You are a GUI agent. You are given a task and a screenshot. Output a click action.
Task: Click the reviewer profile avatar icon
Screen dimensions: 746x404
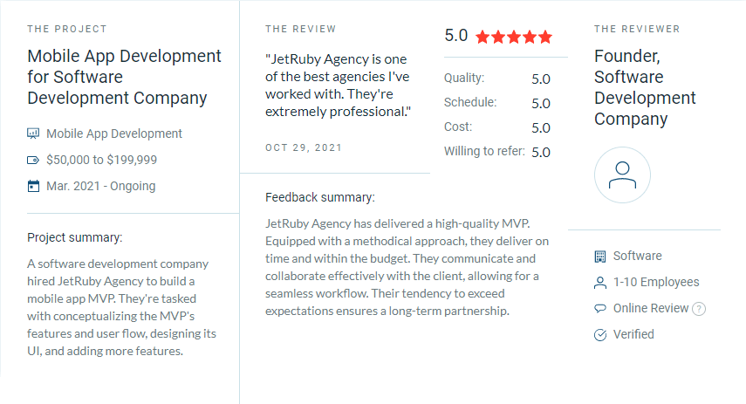pyautogui.click(x=622, y=175)
